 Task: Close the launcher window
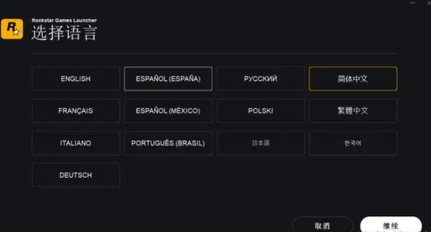(x=429, y=3)
